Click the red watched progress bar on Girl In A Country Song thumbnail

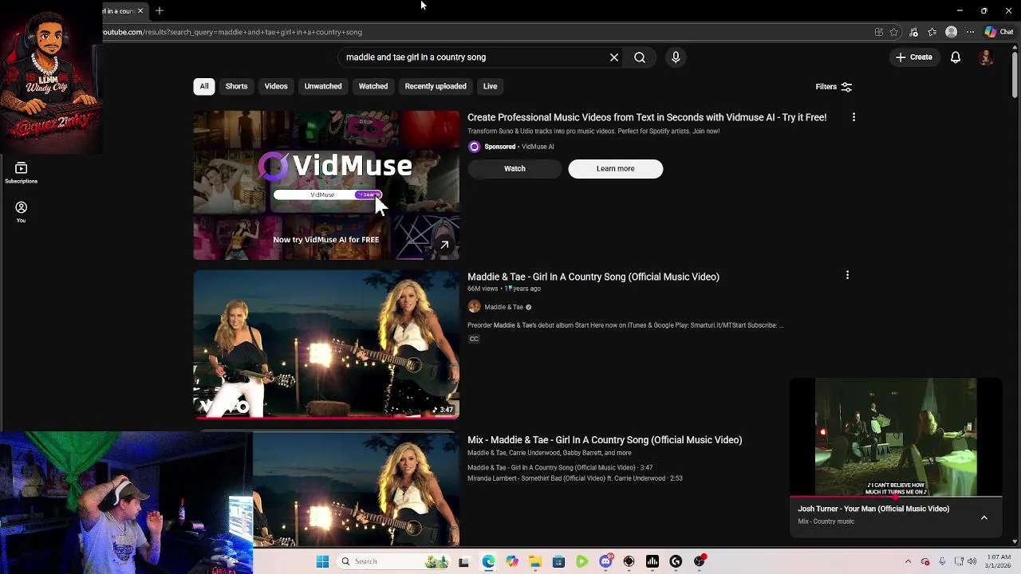[x=326, y=417]
